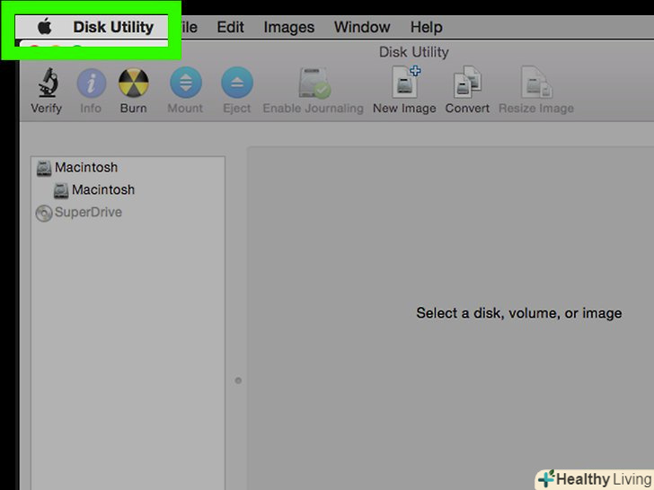The image size is (654, 490).
Task: Click the Eject toolbar icon
Action: click(x=237, y=83)
